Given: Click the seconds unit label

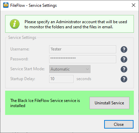Looking at the screenshot, I should (84, 79).
